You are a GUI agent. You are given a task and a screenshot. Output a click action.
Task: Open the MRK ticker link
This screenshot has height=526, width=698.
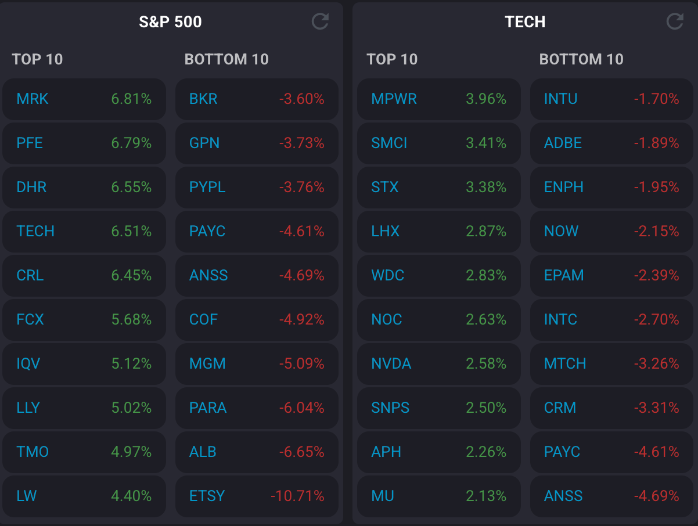[33, 99]
